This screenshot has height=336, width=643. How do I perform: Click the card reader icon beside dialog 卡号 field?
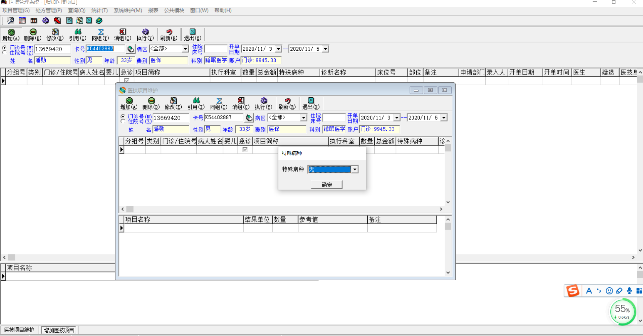[249, 118]
